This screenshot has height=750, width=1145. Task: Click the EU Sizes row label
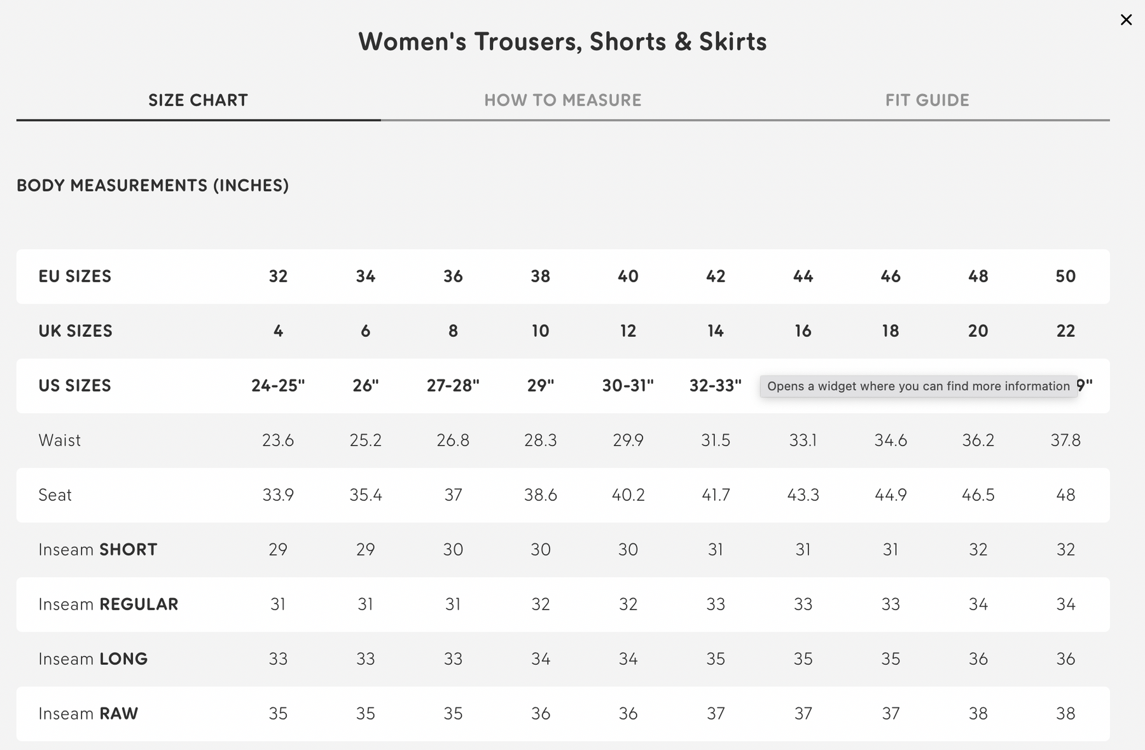coord(74,276)
